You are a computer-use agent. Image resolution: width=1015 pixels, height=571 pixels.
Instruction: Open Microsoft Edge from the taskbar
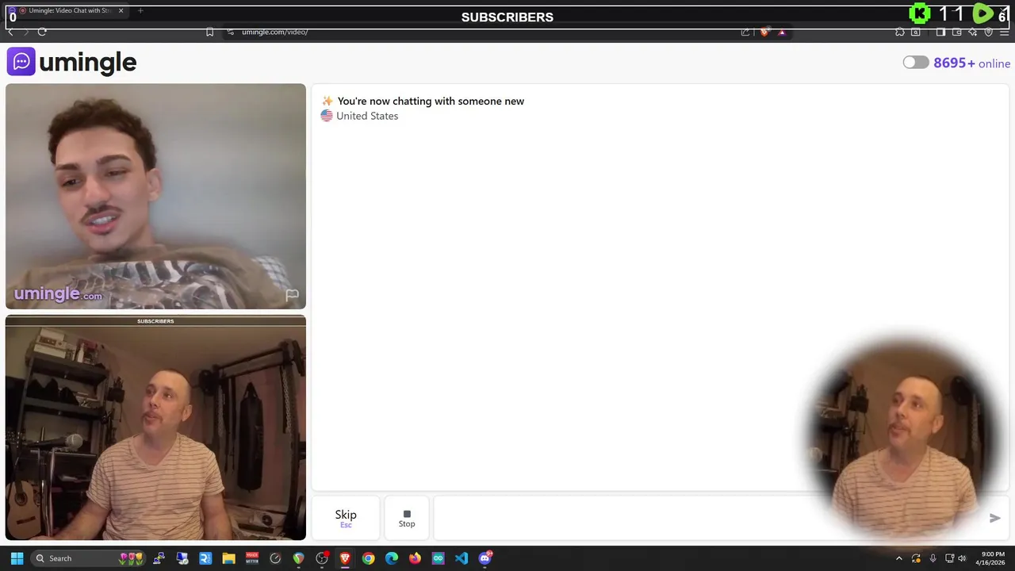click(x=392, y=558)
